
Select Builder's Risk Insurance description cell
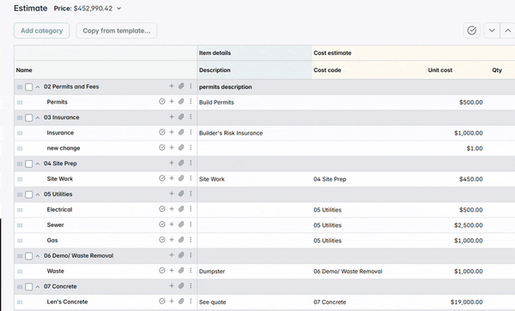point(255,133)
